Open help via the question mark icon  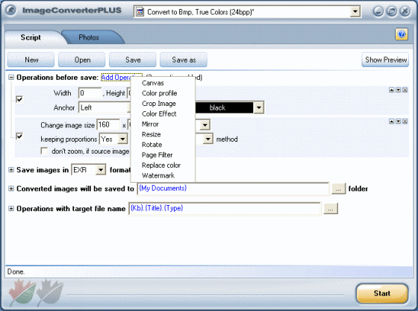[402, 34]
